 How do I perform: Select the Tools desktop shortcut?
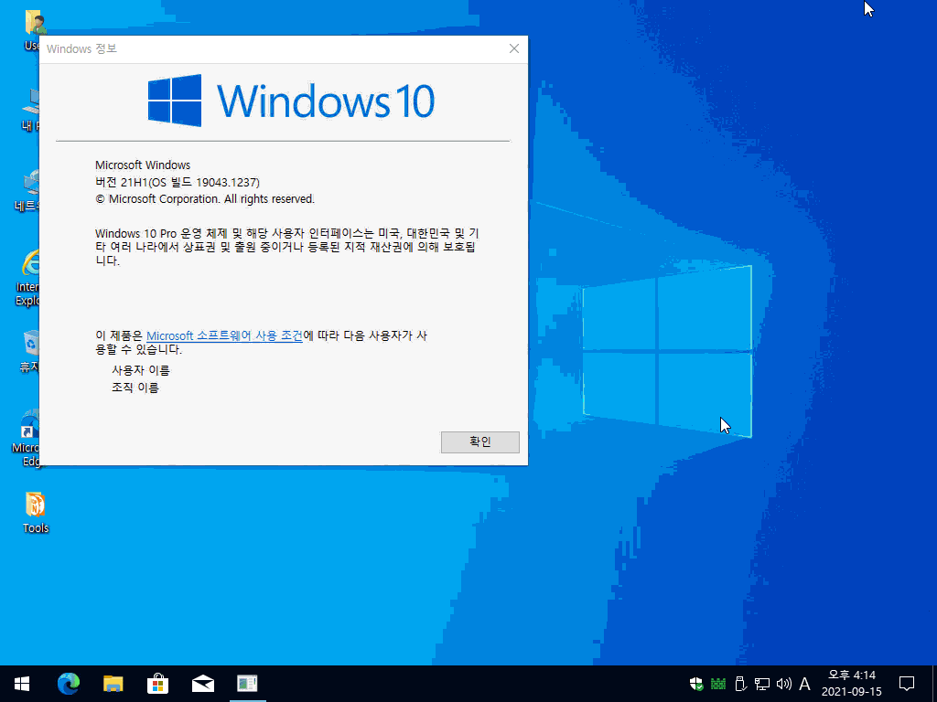point(36,512)
